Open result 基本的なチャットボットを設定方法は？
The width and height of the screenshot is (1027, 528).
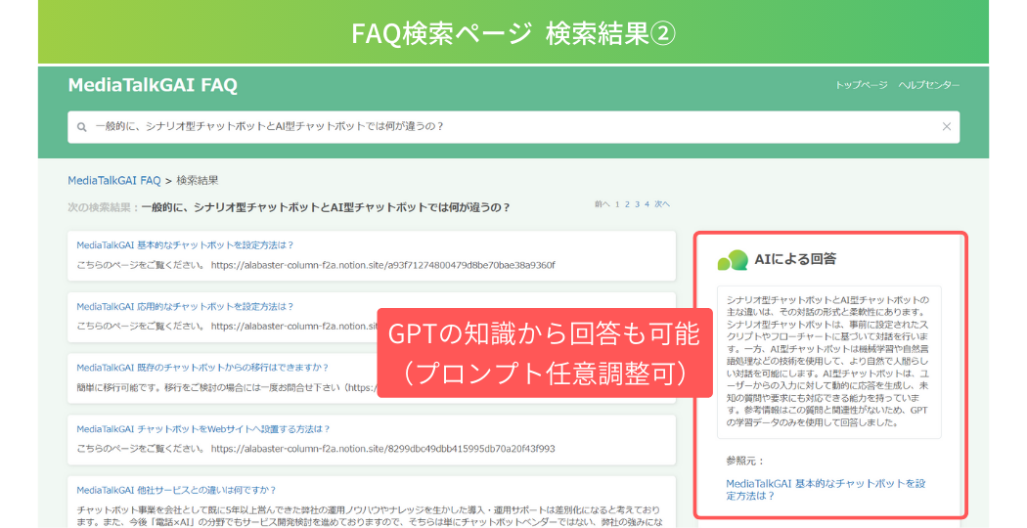tap(186, 245)
